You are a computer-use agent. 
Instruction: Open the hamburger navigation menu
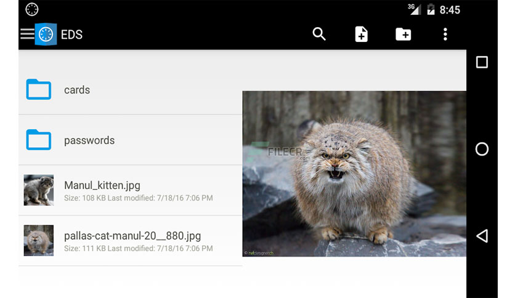tap(27, 34)
